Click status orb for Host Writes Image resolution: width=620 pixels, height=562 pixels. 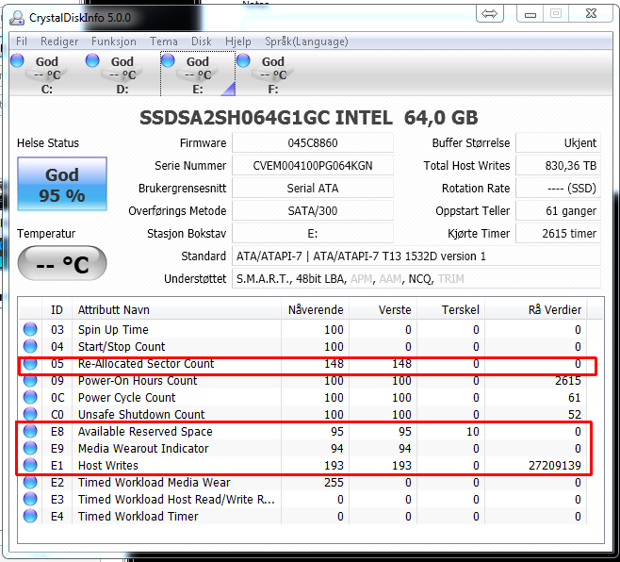coord(30,466)
